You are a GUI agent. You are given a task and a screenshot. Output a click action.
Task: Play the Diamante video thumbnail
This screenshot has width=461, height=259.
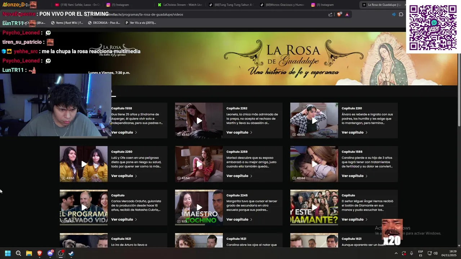point(314,208)
